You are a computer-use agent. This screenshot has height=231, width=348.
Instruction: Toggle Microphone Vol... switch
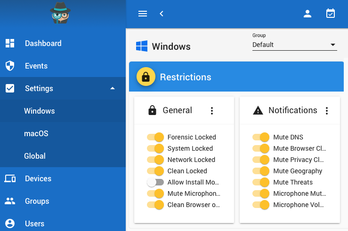point(261,205)
